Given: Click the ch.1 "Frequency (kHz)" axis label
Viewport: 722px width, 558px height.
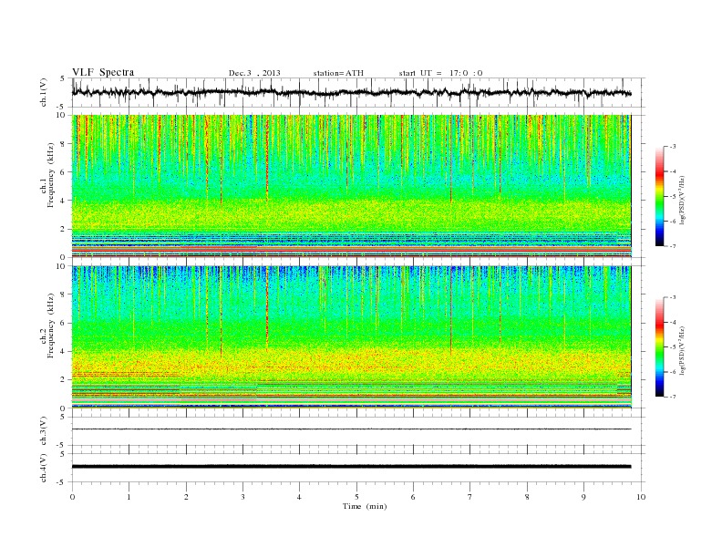Looking at the screenshot, I should [x=51, y=175].
